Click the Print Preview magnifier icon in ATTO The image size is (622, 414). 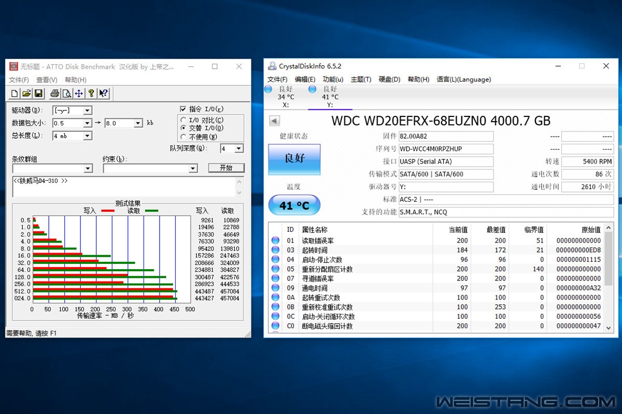66,93
